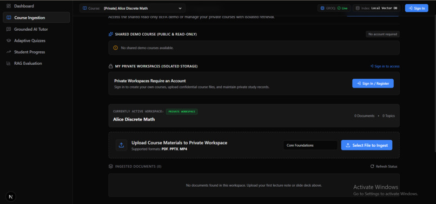Click Refresh Status
The image size is (436, 204).
tap(384, 166)
